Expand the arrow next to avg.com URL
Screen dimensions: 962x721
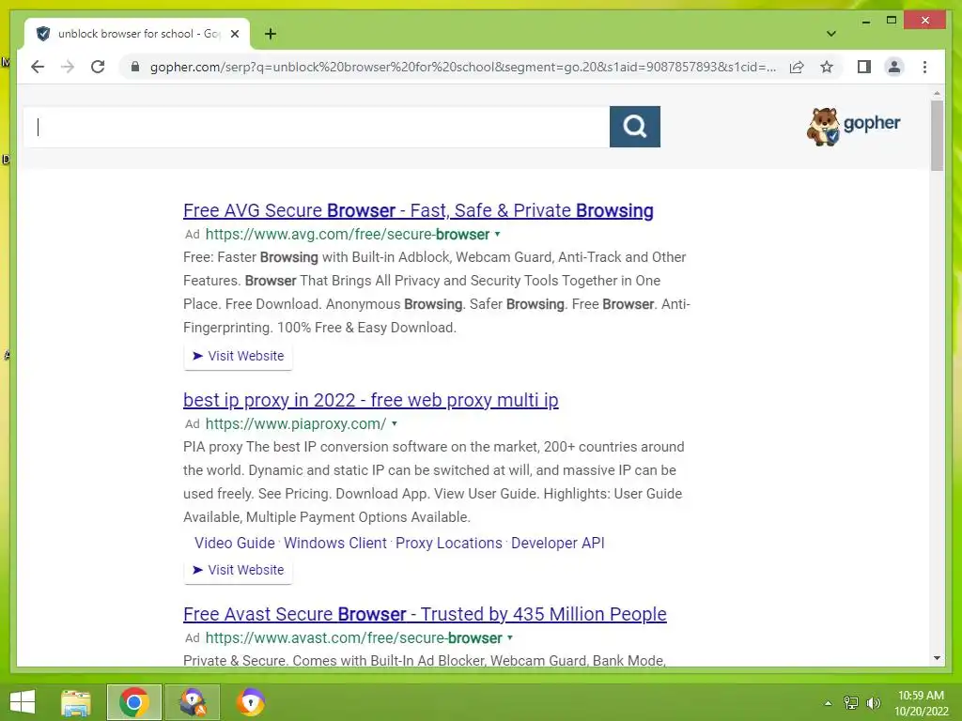tap(498, 234)
